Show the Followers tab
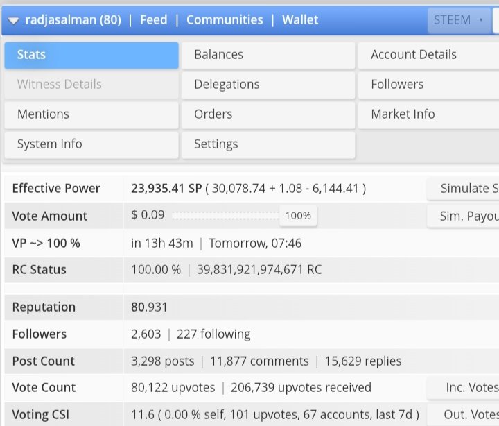 428,85
